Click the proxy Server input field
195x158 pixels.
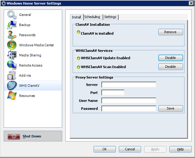pos(129,85)
